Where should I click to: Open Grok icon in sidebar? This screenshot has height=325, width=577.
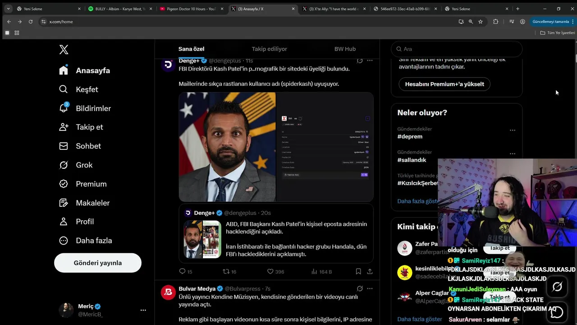64,165
